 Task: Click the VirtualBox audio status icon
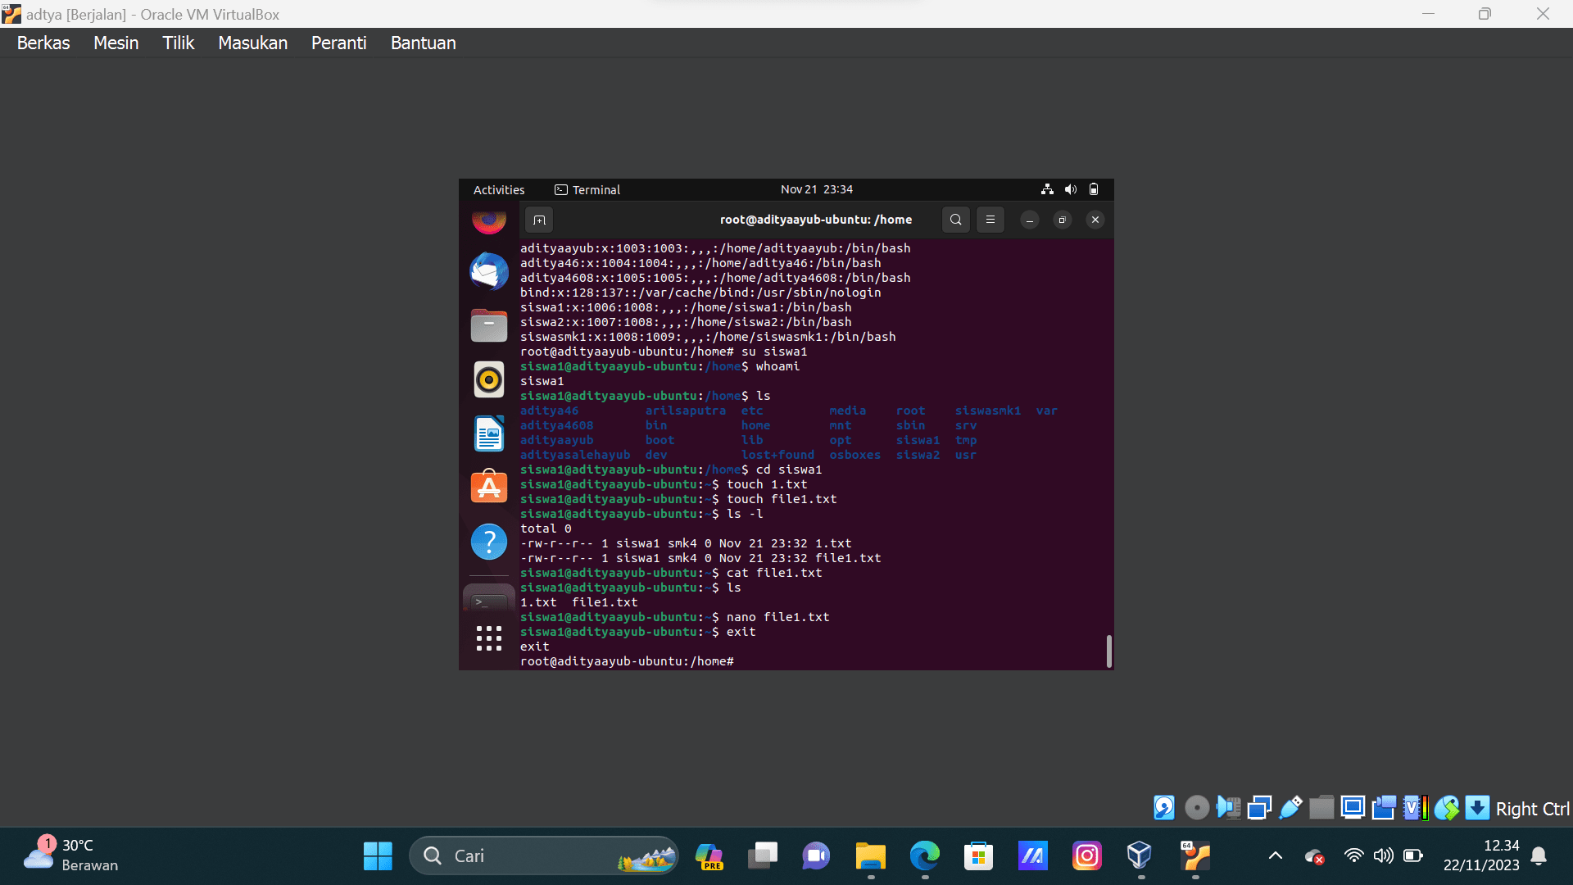point(1228,808)
